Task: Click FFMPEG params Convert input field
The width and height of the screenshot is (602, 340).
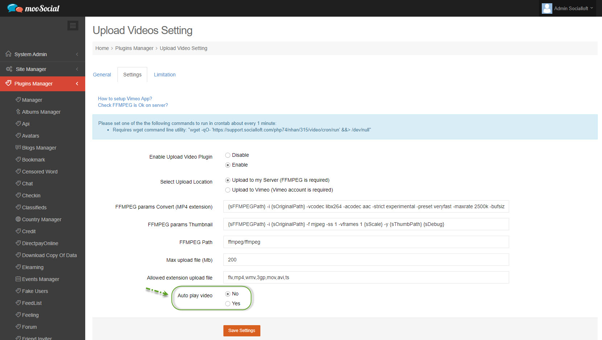Action: [366, 206]
